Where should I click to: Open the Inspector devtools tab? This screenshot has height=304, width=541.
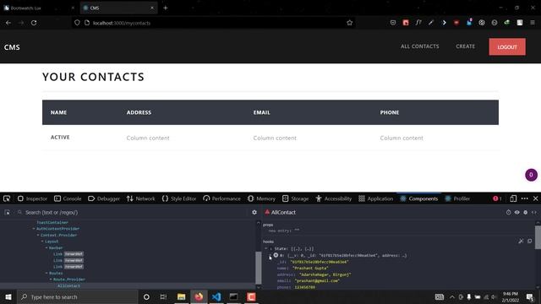tap(32, 198)
